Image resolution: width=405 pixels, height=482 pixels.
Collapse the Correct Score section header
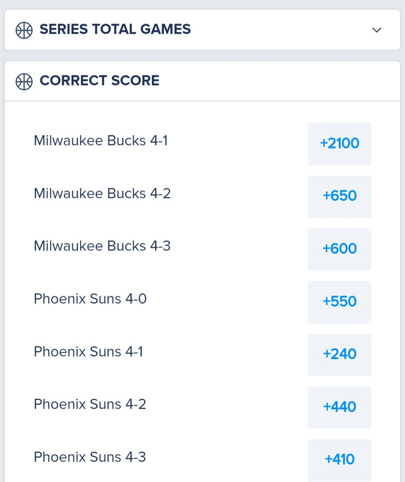click(x=202, y=81)
